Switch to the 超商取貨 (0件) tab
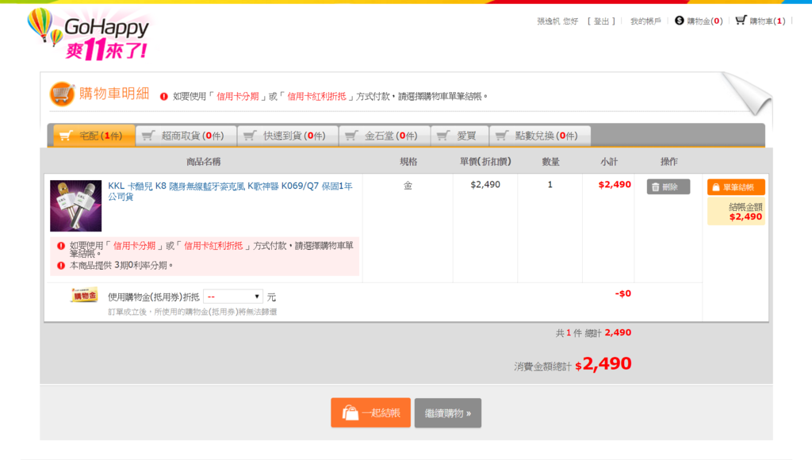The height and width of the screenshot is (460, 812). point(186,136)
